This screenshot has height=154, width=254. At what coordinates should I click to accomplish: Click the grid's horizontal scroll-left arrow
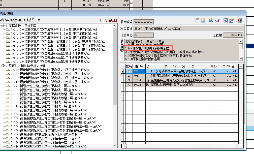pyautogui.click(x=124, y=146)
